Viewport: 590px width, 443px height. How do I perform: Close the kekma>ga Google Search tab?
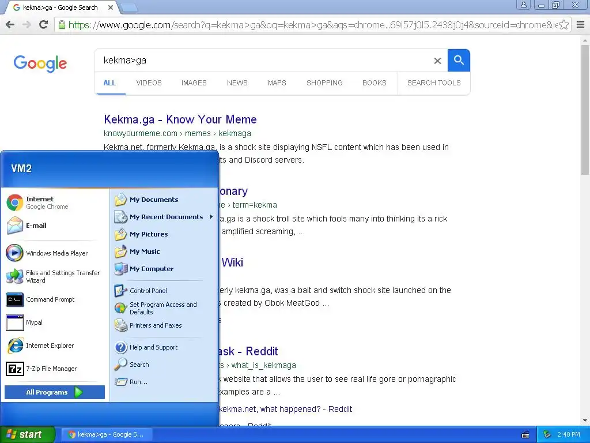click(x=110, y=7)
